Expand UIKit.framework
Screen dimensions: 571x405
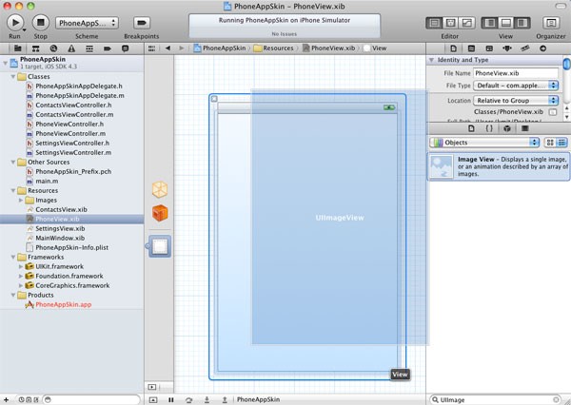21,267
